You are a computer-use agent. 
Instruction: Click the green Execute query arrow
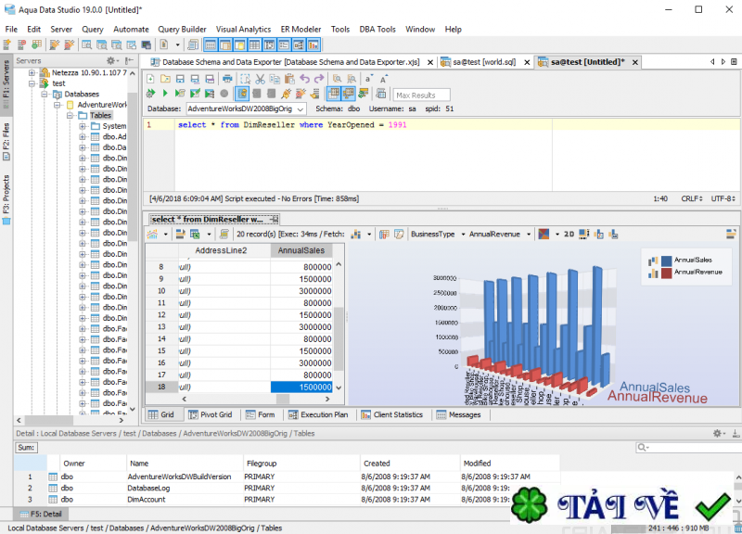pos(165,94)
